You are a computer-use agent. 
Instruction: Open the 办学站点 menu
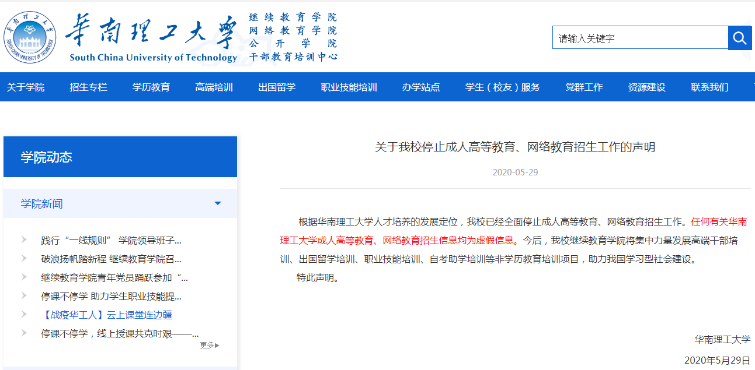(x=421, y=87)
